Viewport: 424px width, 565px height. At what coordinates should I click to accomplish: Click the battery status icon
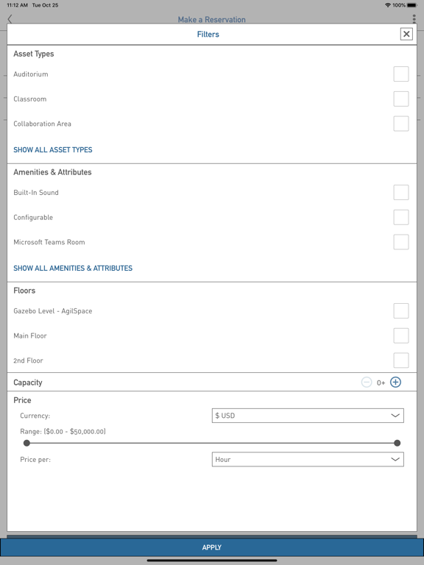click(x=412, y=5)
